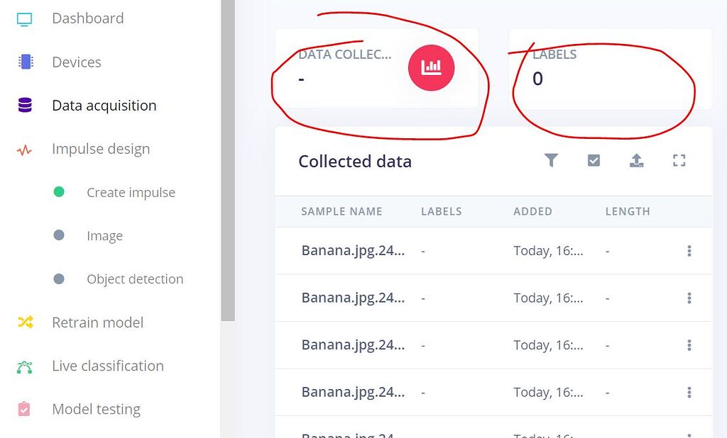Open the three-dot menu for the third Banana sample
Screen dimensions: 727x438
click(x=689, y=345)
